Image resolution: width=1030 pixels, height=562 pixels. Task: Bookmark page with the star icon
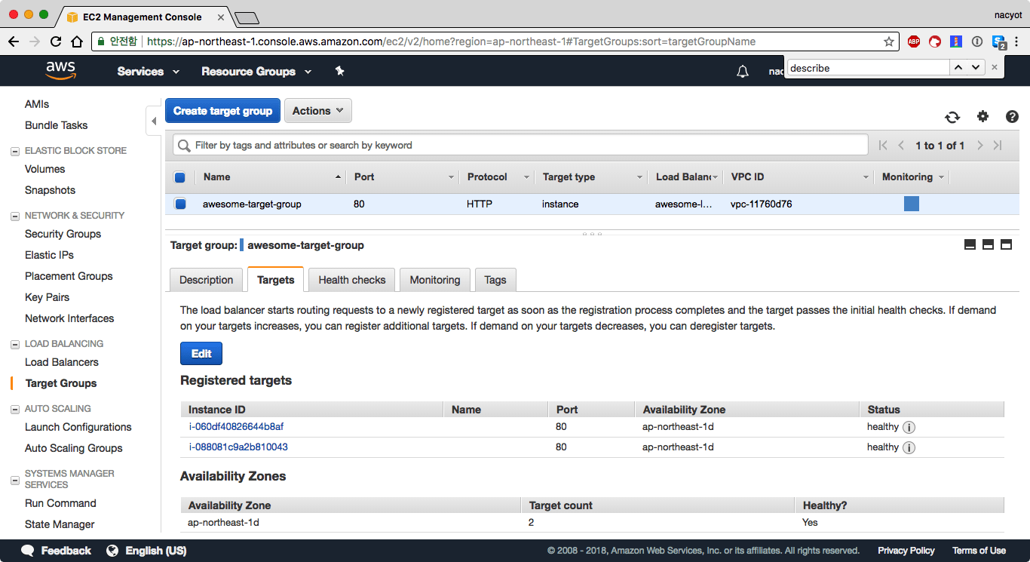889,41
